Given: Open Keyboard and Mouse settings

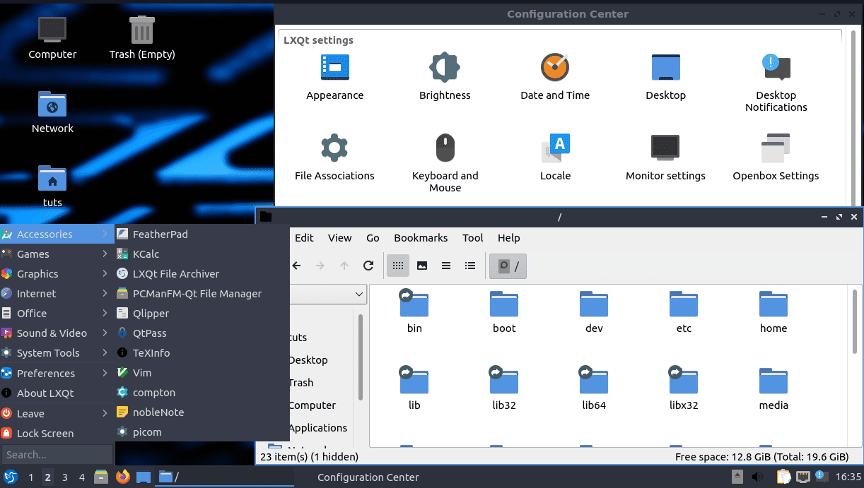Looking at the screenshot, I should click(x=445, y=147).
